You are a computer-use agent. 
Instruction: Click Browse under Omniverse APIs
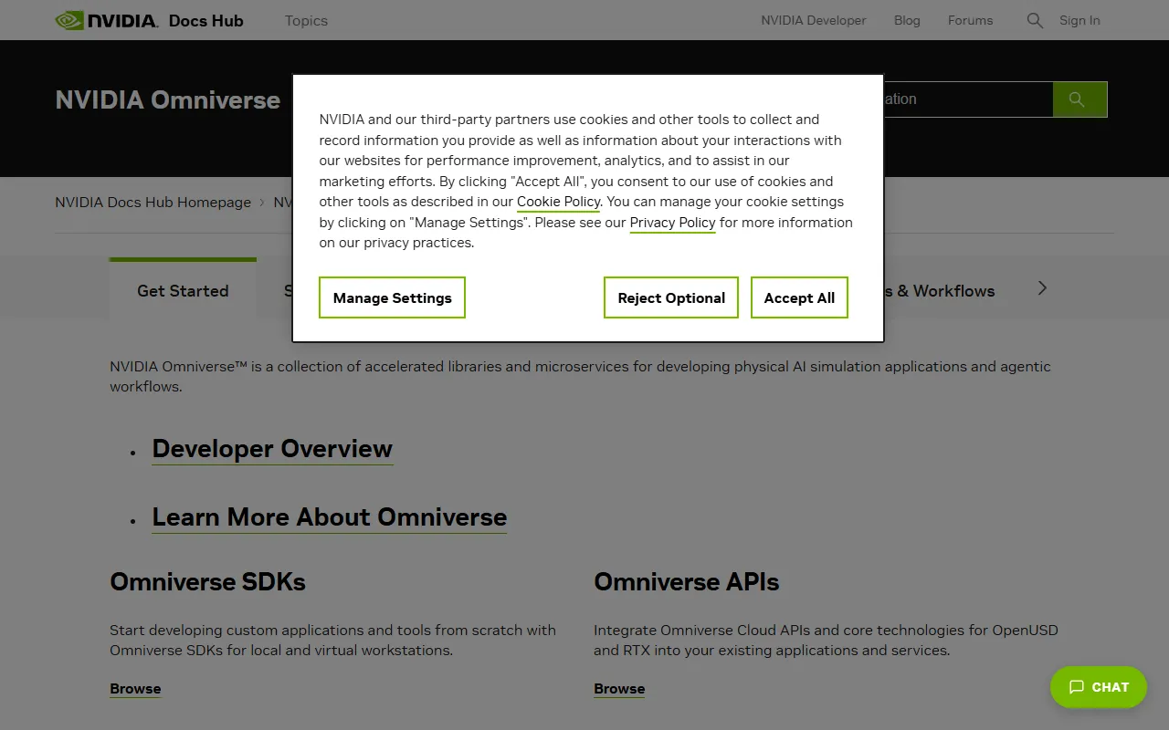619,689
